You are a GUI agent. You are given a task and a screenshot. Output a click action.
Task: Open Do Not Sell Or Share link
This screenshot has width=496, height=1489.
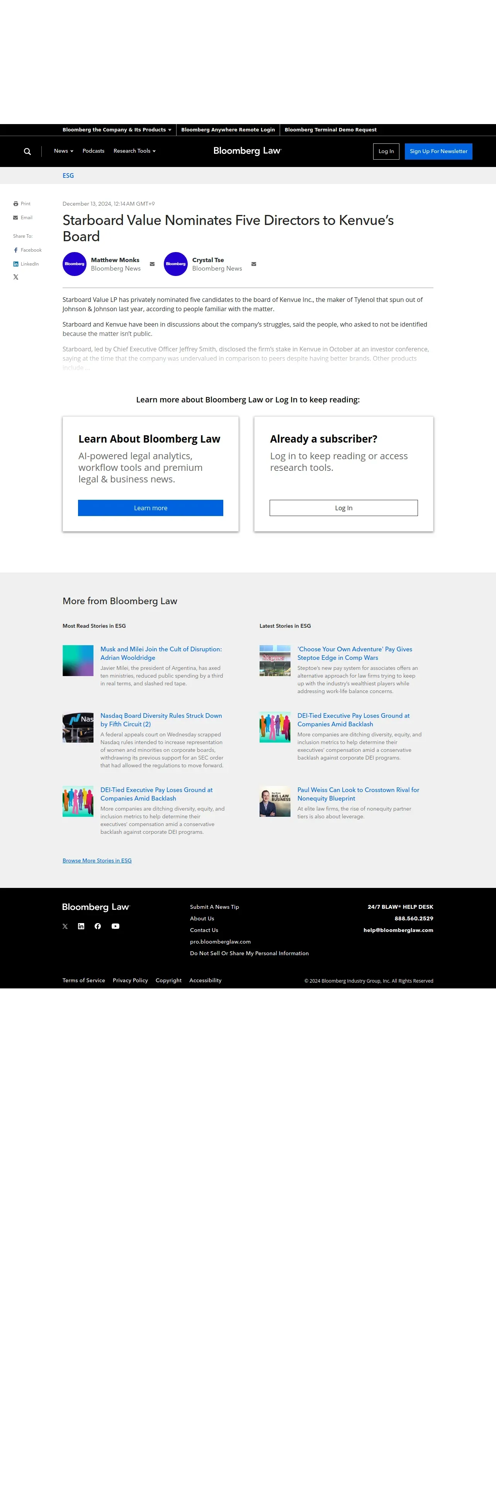point(250,953)
